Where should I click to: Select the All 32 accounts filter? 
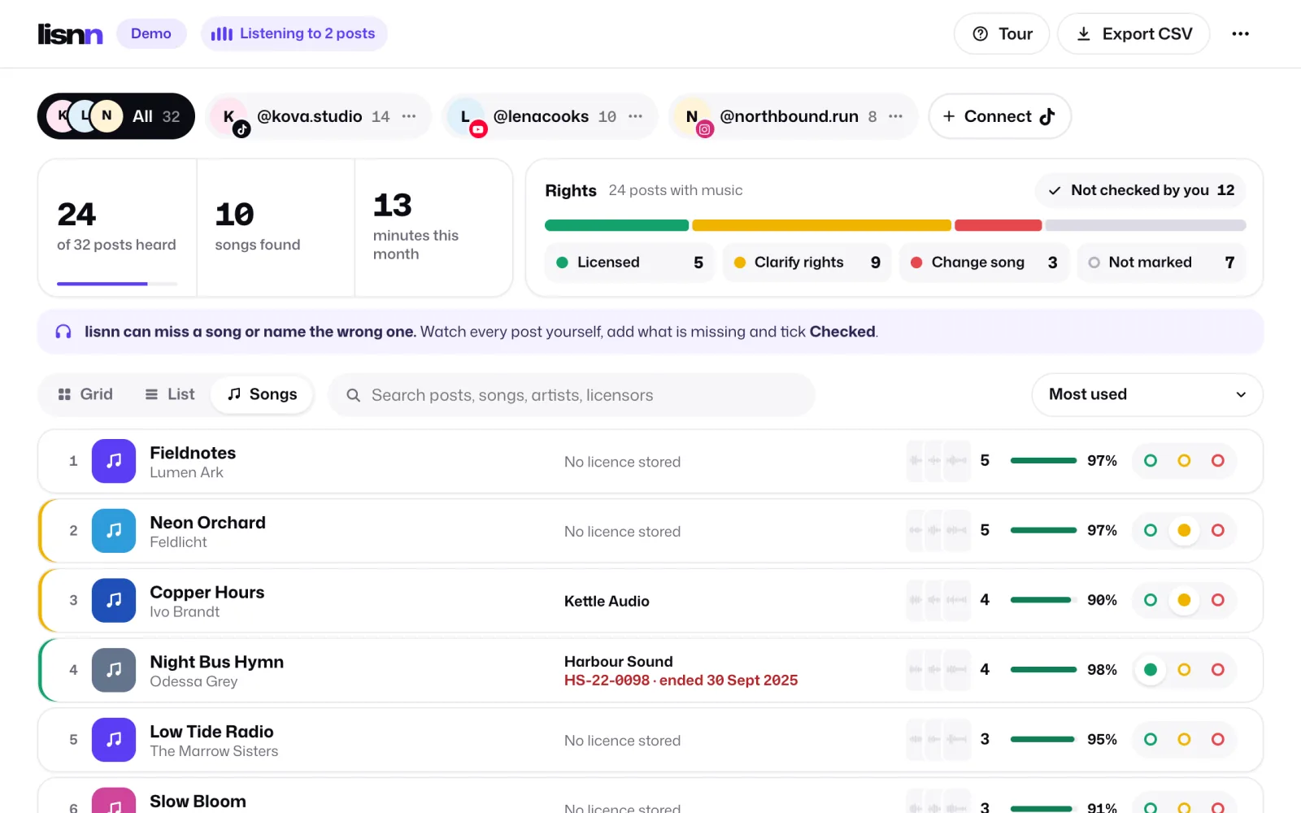point(116,116)
